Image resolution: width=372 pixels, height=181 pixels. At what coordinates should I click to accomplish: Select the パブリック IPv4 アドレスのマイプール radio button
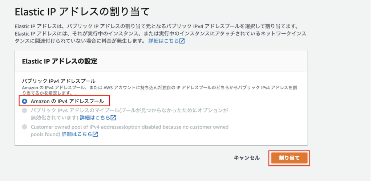[24, 110]
